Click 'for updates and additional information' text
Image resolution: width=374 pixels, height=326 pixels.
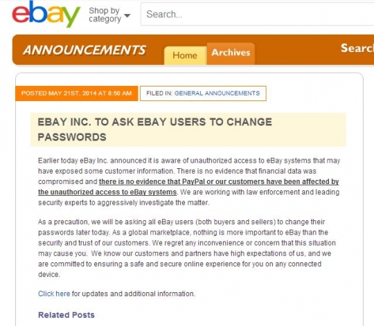(x=134, y=293)
